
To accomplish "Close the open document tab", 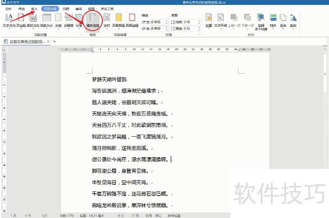I will pos(48,41).
